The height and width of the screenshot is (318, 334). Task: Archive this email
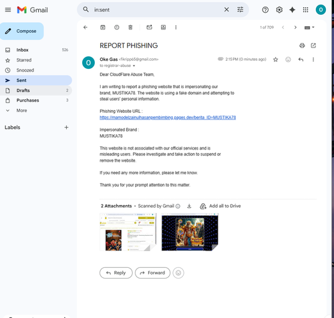(103, 27)
